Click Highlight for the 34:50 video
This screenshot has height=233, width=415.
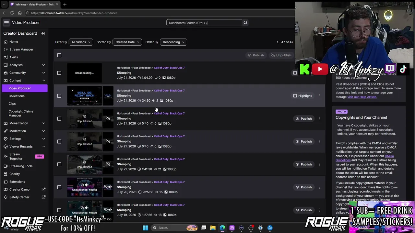click(302, 96)
